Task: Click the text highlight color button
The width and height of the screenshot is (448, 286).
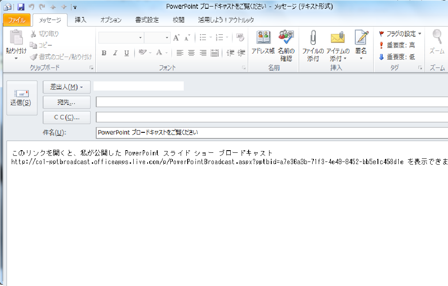Action: (142, 53)
